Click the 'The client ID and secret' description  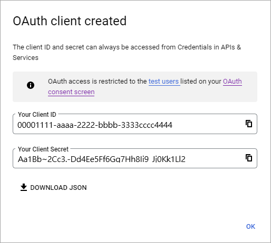click(x=127, y=53)
